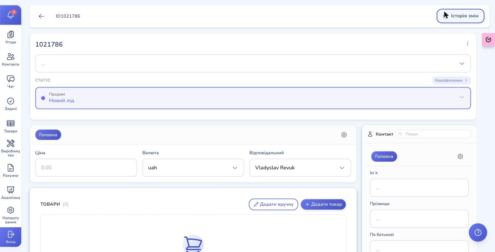The height and width of the screenshot is (252, 495).
Task: Click the Кваліфіковано next status button
Action: [x=451, y=80]
